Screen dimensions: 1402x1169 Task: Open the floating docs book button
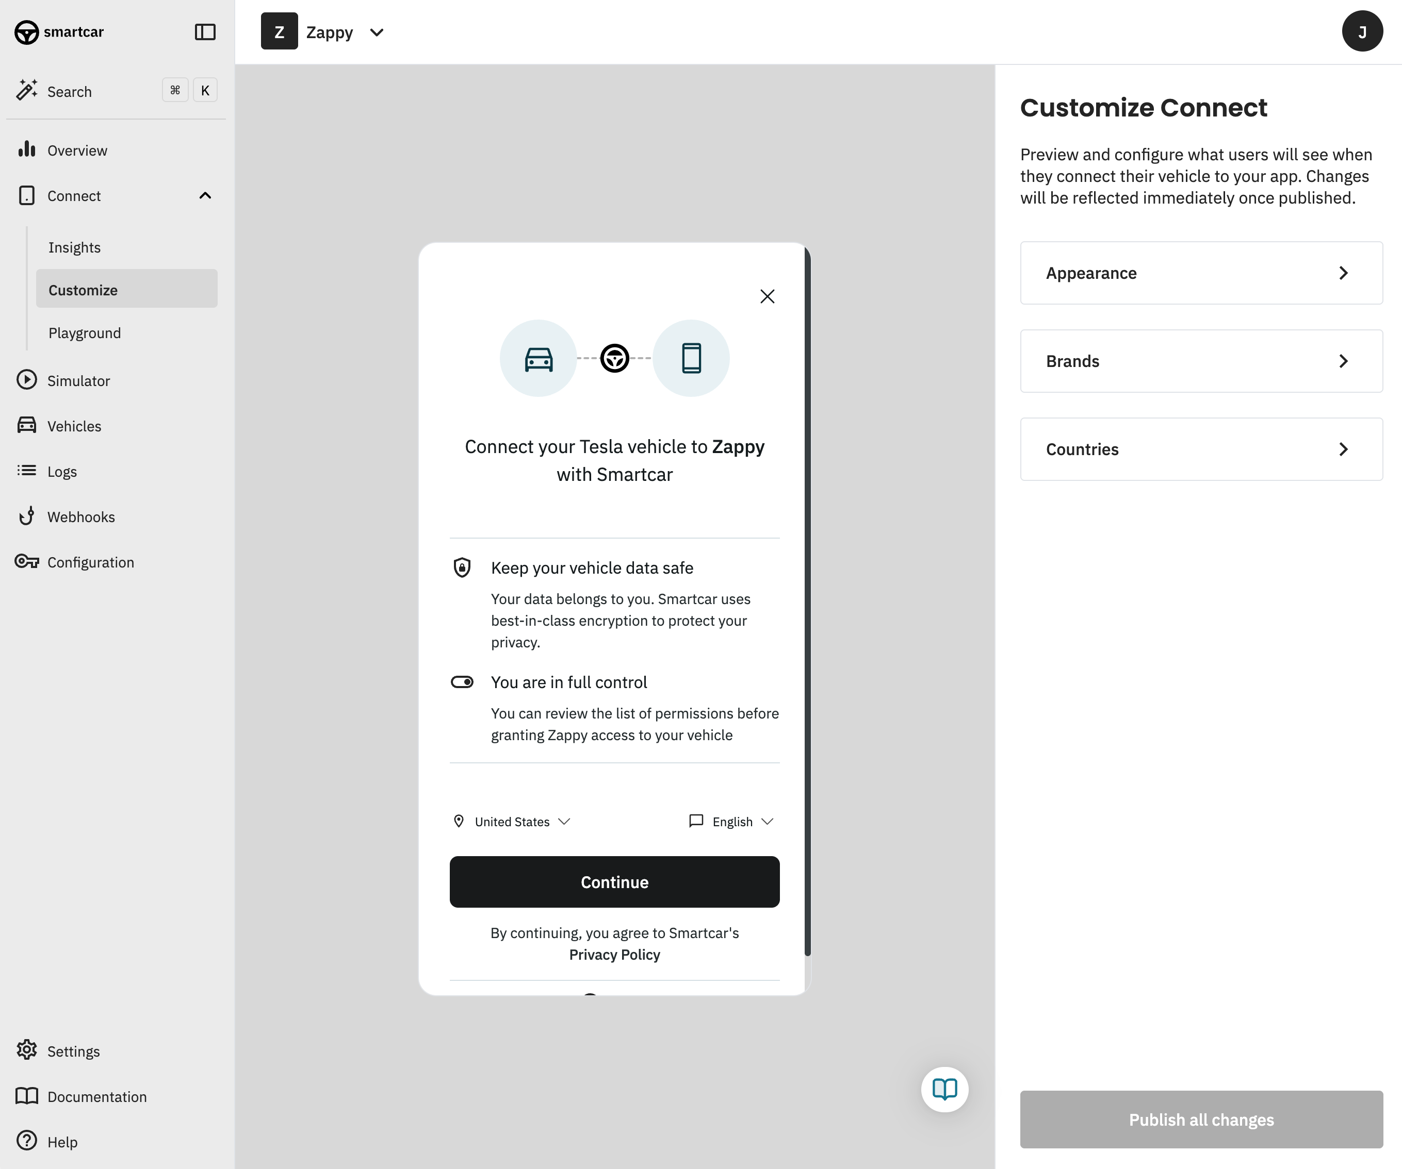944,1090
